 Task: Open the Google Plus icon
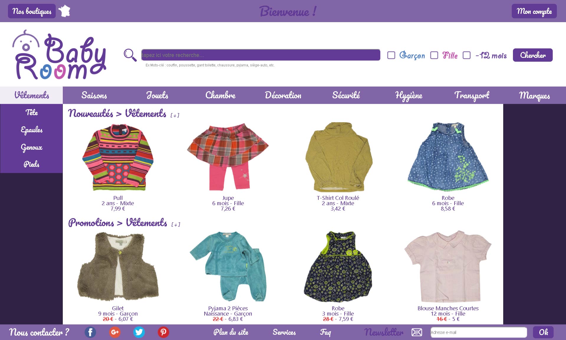[x=115, y=332]
